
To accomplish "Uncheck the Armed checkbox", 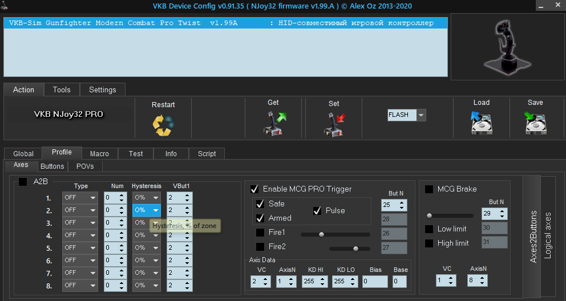I will (260, 218).
